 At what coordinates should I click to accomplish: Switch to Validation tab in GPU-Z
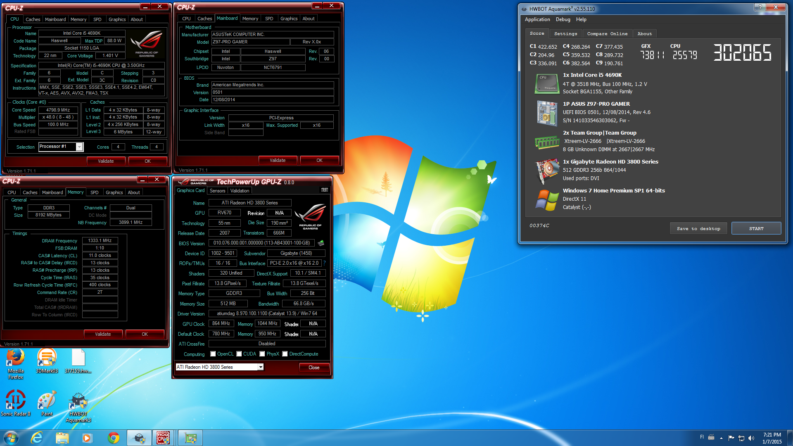pyautogui.click(x=240, y=191)
